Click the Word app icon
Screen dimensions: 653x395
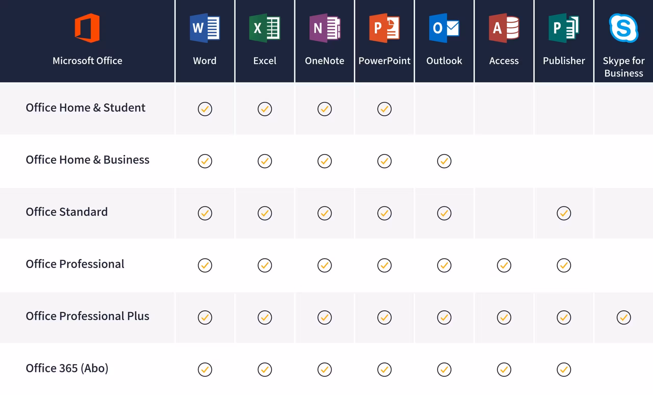click(x=205, y=28)
